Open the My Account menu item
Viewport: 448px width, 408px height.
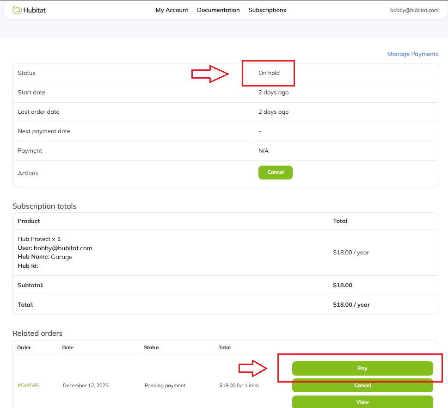[x=172, y=10]
